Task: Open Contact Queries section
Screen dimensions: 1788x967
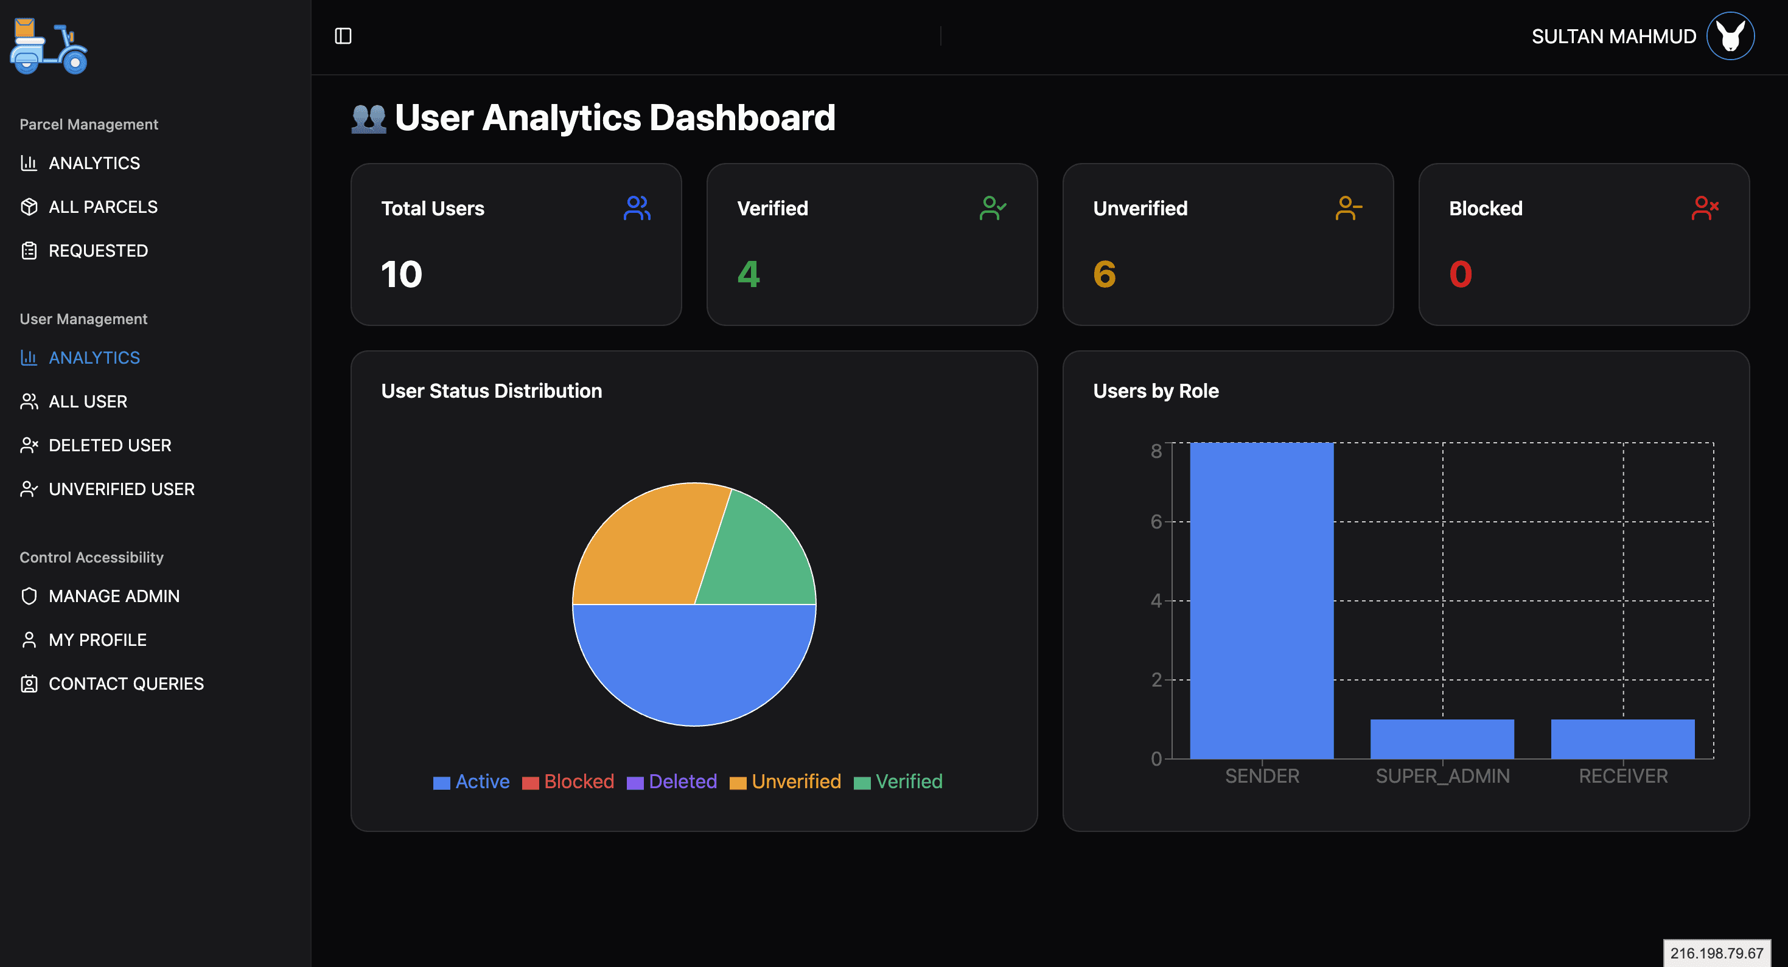Action: click(125, 683)
